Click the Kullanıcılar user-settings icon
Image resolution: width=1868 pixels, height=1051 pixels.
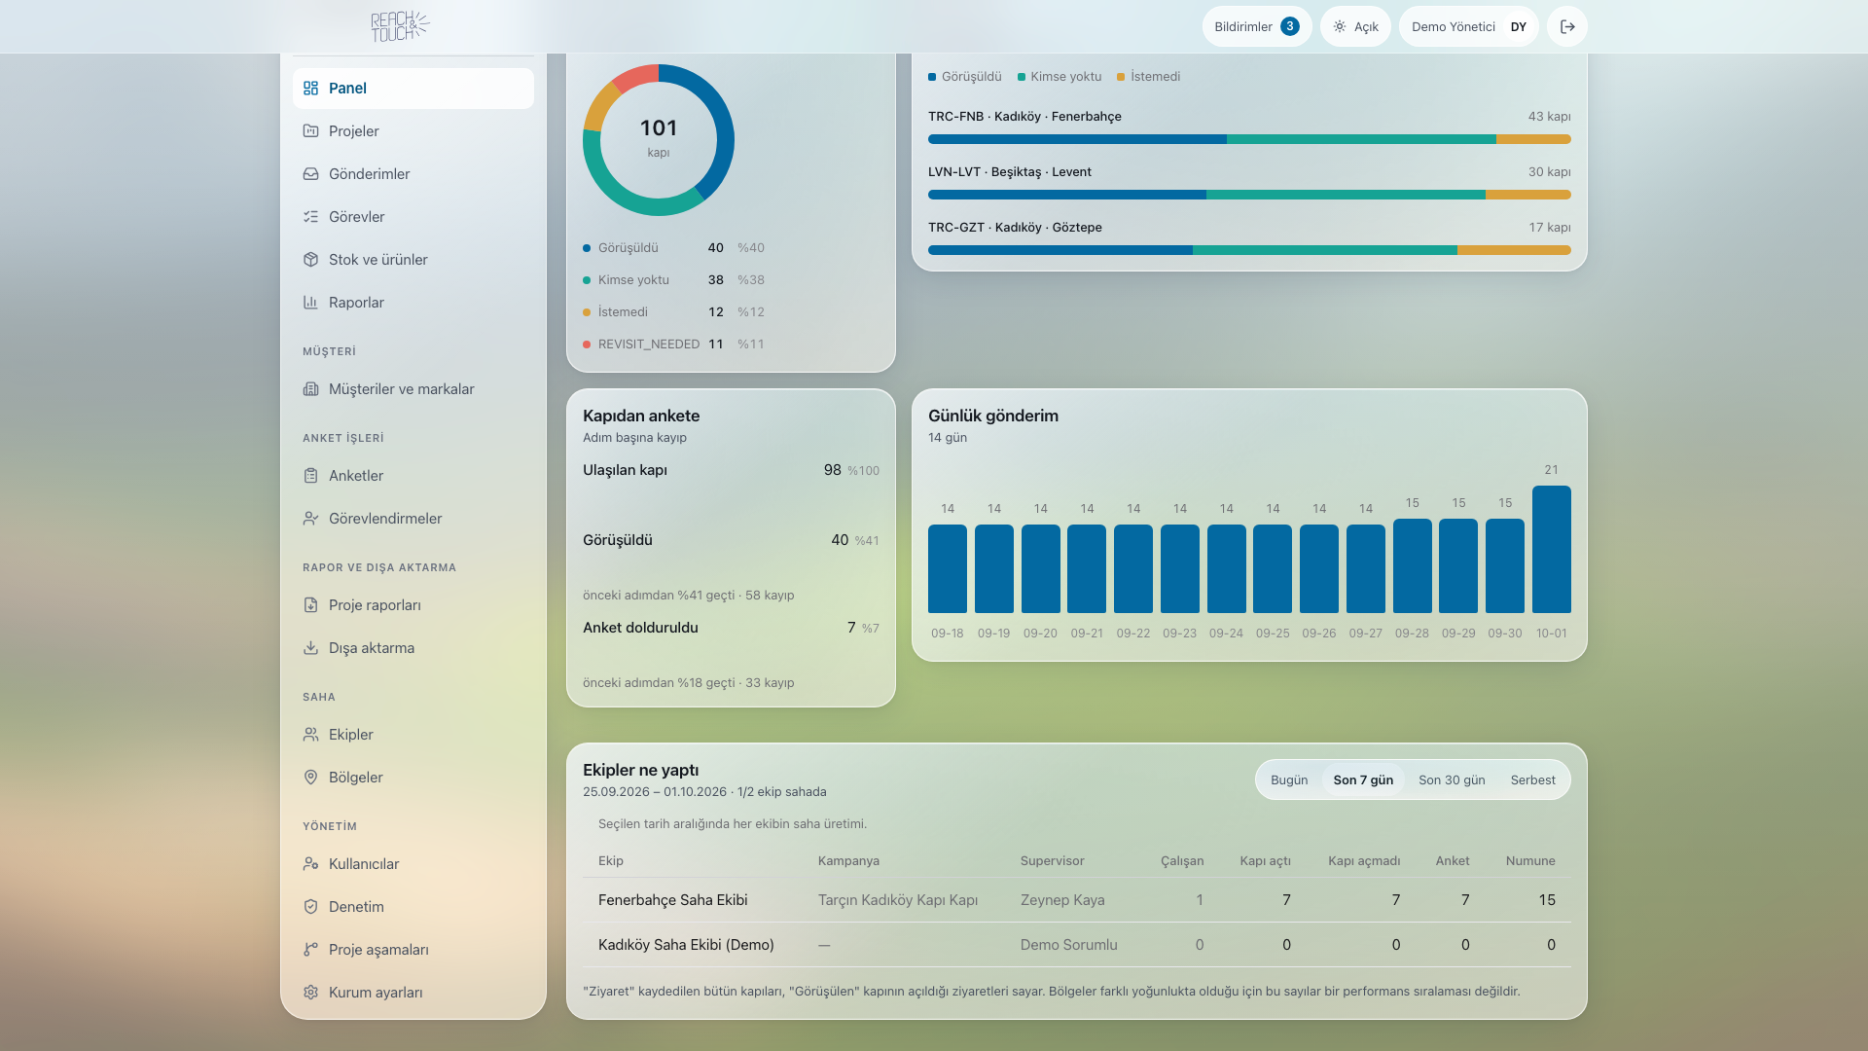(310, 864)
